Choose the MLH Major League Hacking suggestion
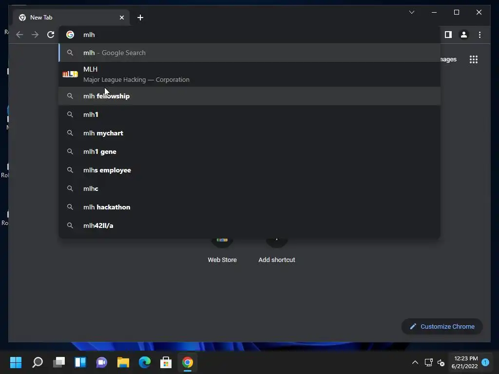The image size is (499, 374). [250, 75]
